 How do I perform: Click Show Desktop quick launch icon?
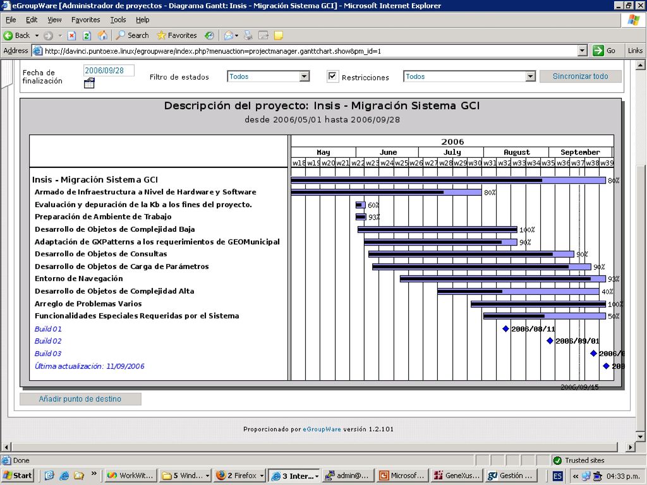point(49,476)
